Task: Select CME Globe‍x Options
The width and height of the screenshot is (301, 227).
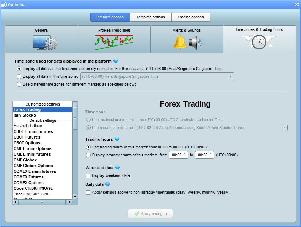Action: (42, 166)
